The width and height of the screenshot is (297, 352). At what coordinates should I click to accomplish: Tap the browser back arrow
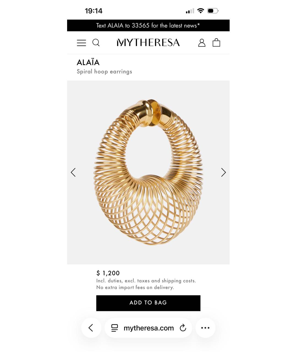click(91, 328)
